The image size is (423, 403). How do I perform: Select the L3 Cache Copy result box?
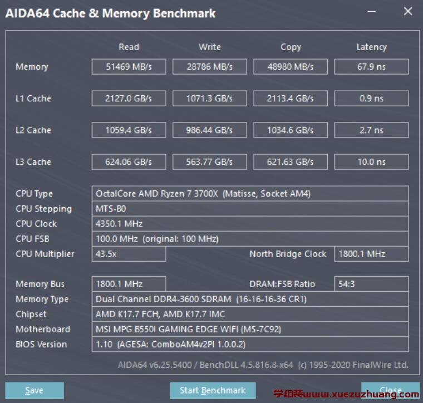[291, 162]
